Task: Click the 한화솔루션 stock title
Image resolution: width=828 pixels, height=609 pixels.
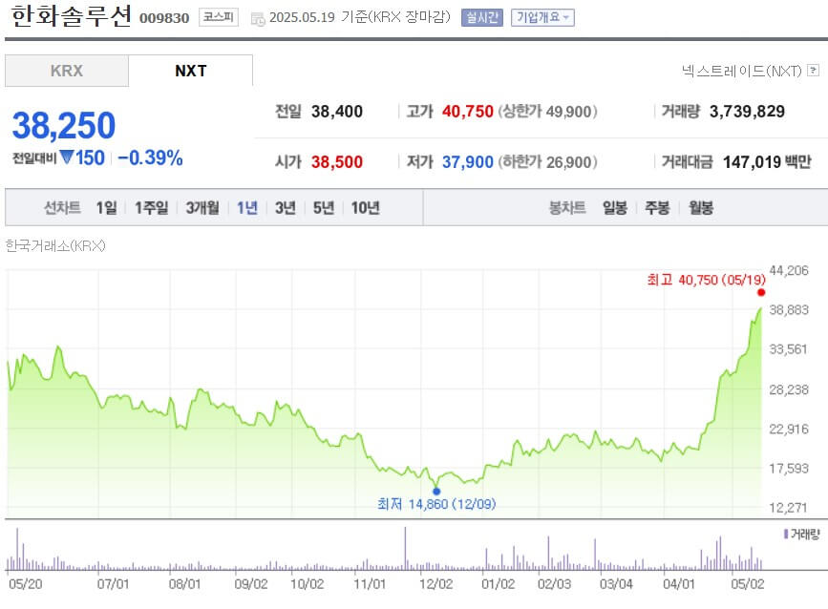Action: [71, 16]
